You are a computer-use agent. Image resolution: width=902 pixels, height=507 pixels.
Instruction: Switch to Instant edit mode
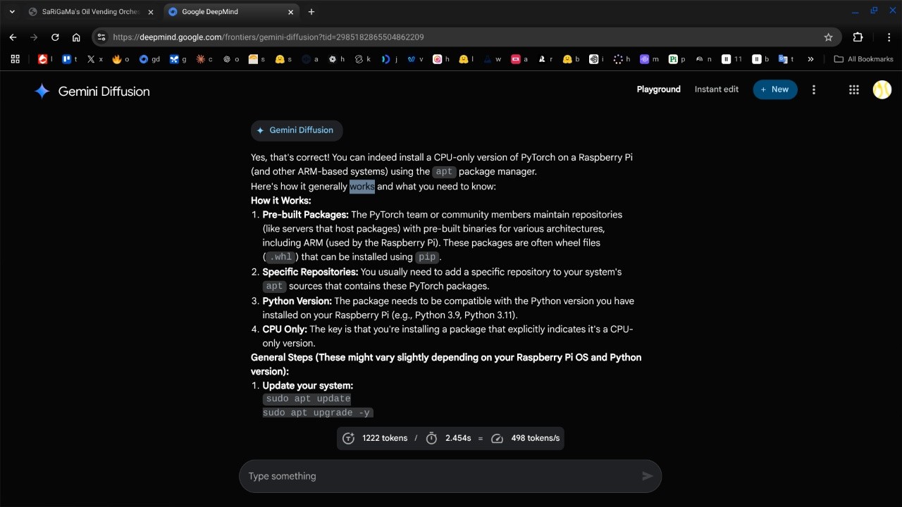point(717,89)
